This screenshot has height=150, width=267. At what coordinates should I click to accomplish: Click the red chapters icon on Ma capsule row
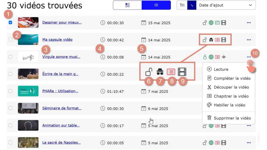pyautogui.click(x=217, y=40)
